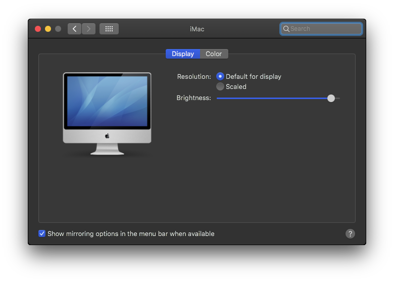Viewport: 394px width, 282px height.
Task: Click the magnifying glass search icon
Action: (286, 29)
